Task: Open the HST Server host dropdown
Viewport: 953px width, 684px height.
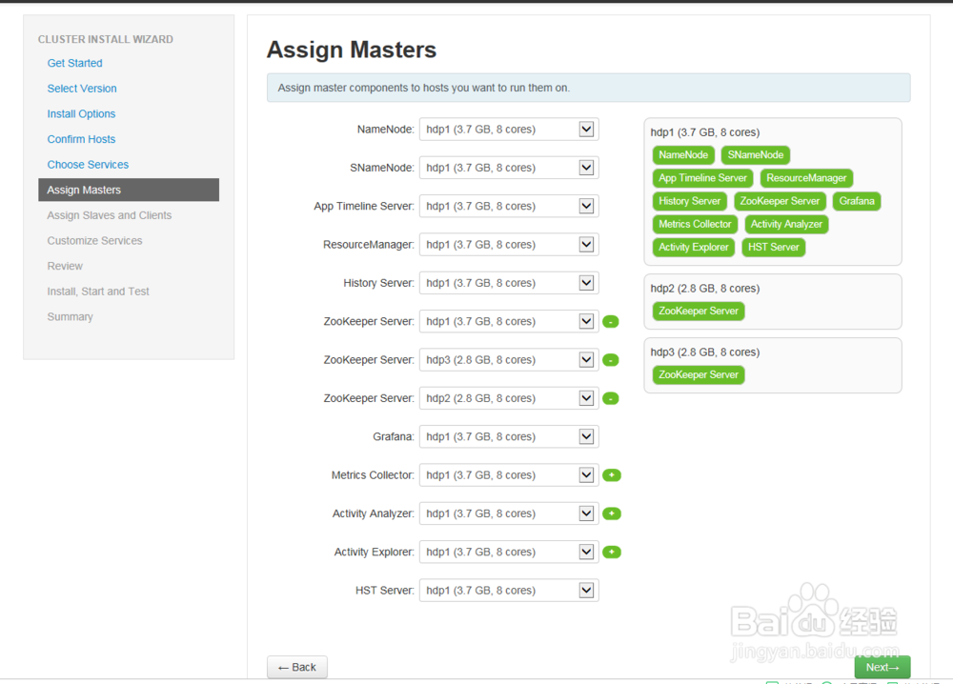Action: [509, 590]
